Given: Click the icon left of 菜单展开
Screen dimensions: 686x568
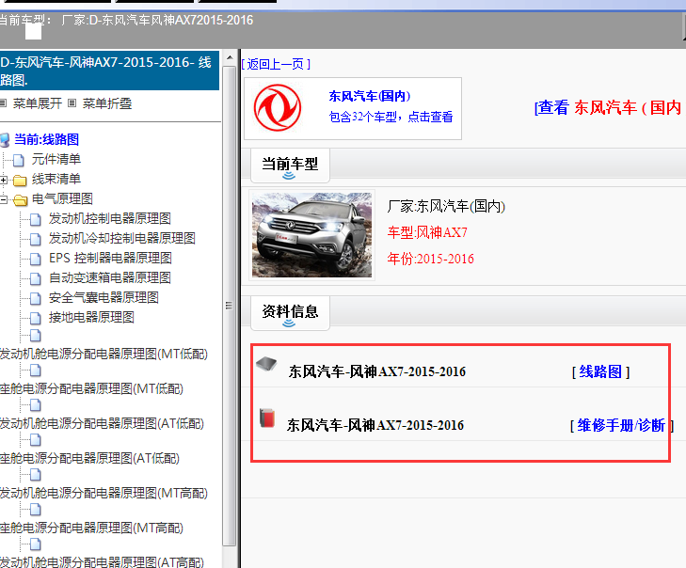Looking at the screenshot, I should pos(4,103).
